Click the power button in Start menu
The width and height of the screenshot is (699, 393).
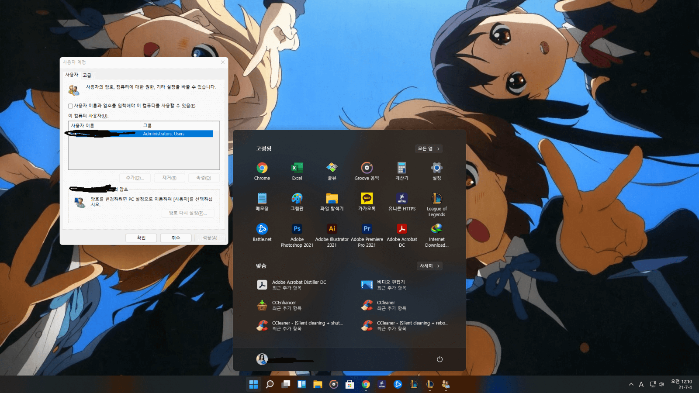coord(439,359)
